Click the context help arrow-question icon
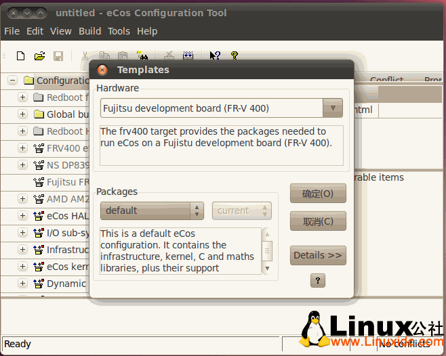This screenshot has height=356, width=446. [x=215, y=56]
